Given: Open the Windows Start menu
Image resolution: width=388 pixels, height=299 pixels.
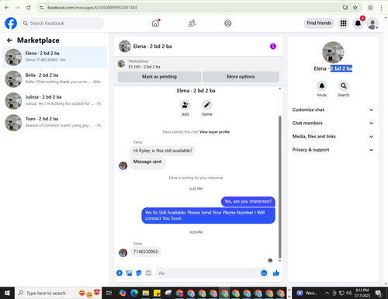Looking at the screenshot, I should [x=7, y=293].
